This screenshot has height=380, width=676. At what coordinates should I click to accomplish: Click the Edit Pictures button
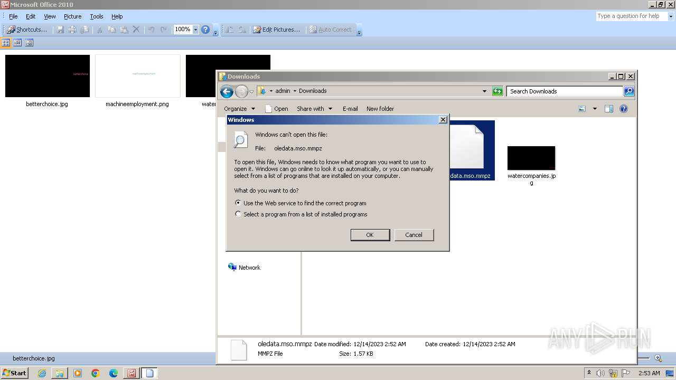click(x=276, y=30)
